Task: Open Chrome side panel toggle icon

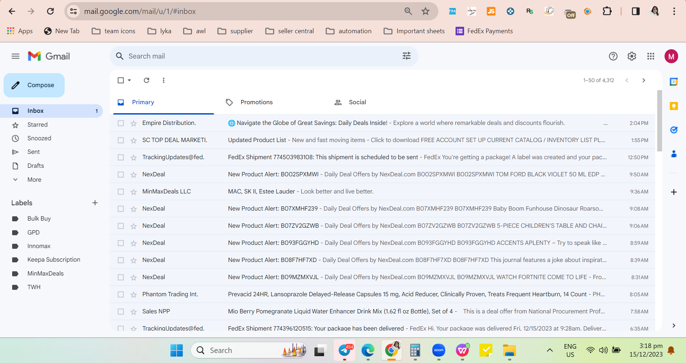Action: click(636, 11)
